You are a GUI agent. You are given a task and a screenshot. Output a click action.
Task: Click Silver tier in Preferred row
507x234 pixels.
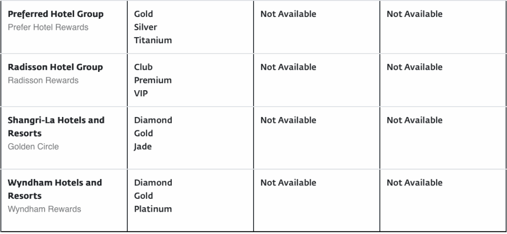coord(146,27)
